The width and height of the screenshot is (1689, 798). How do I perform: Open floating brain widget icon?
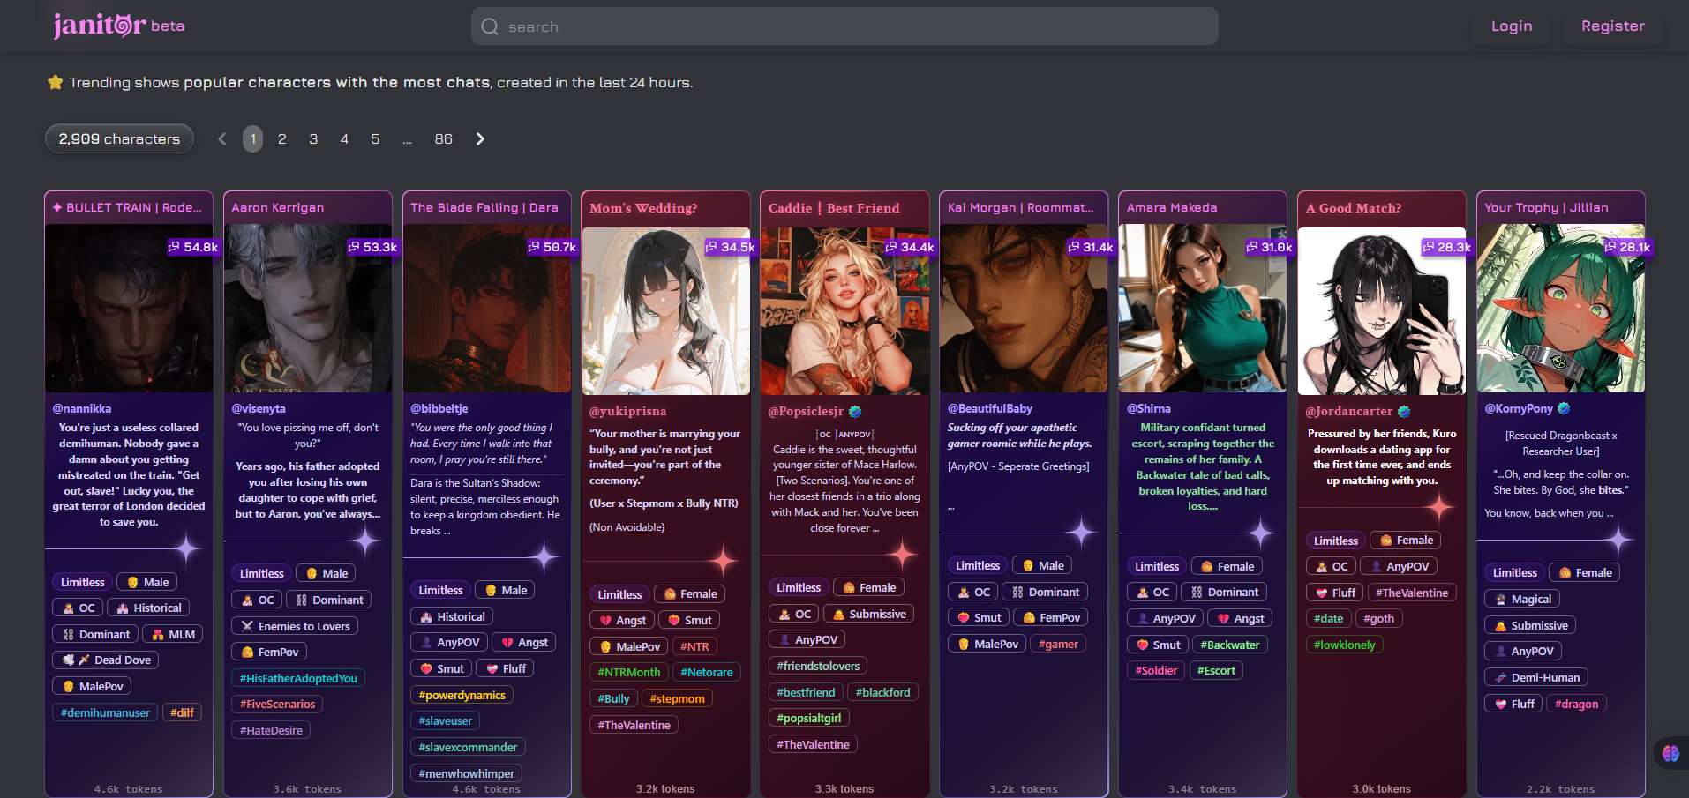coord(1670,753)
